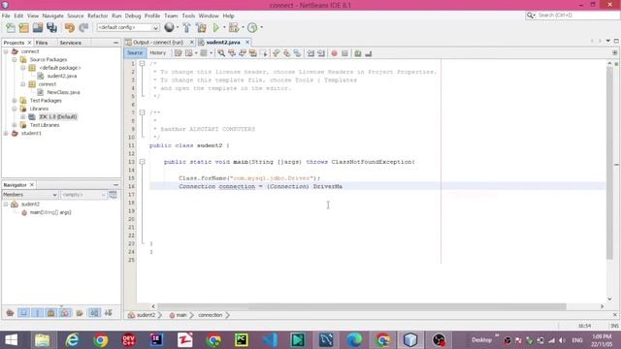
Task: Click the Comment lines editor icon
Action: [358, 53]
